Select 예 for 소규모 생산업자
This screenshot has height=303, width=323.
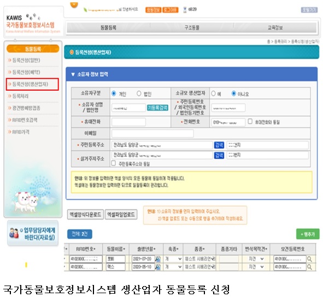[x=213, y=93]
